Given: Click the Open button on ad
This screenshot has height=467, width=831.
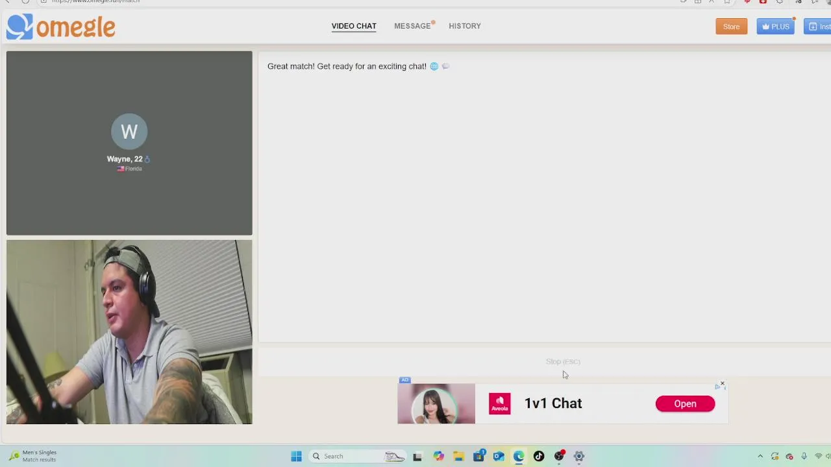Looking at the screenshot, I should click(685, 403).
